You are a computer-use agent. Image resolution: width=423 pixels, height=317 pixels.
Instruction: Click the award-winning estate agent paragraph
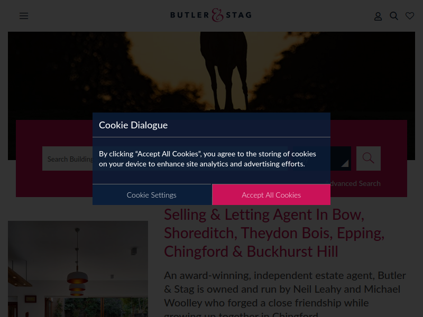[285, 294]
